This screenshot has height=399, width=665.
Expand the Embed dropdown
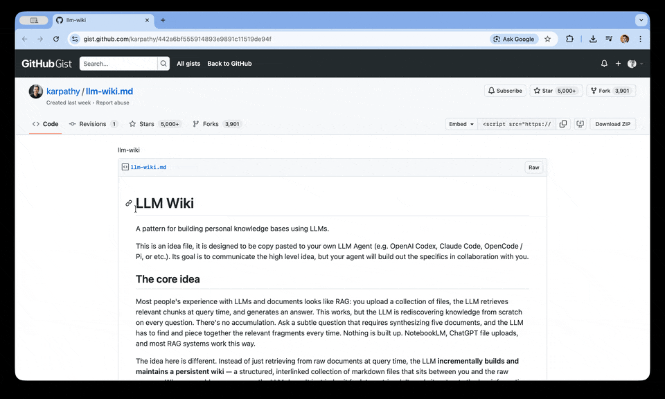(x=461, y=124)
